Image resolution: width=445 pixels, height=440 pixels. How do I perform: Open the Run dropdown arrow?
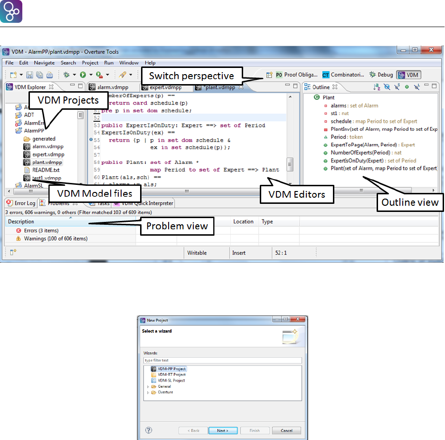(91, 75)
